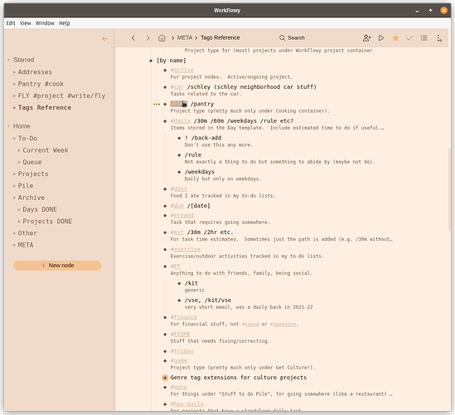
Task: Follow the #spending tag link
Action: [283, 324]
